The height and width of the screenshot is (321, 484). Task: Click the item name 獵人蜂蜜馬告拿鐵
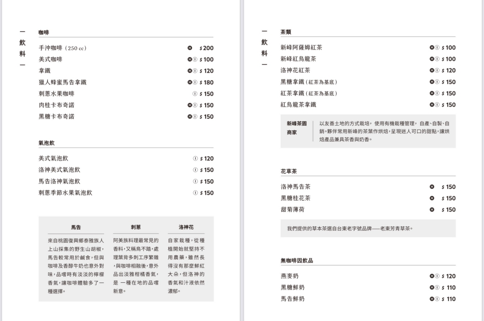click(63, 82)
